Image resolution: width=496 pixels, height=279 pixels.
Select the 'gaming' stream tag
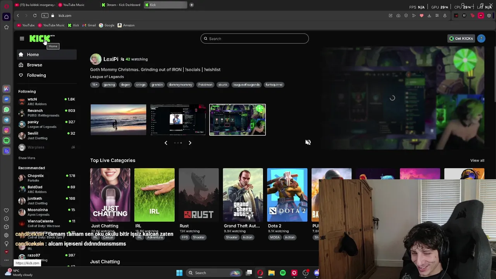(x=109, y=84)
